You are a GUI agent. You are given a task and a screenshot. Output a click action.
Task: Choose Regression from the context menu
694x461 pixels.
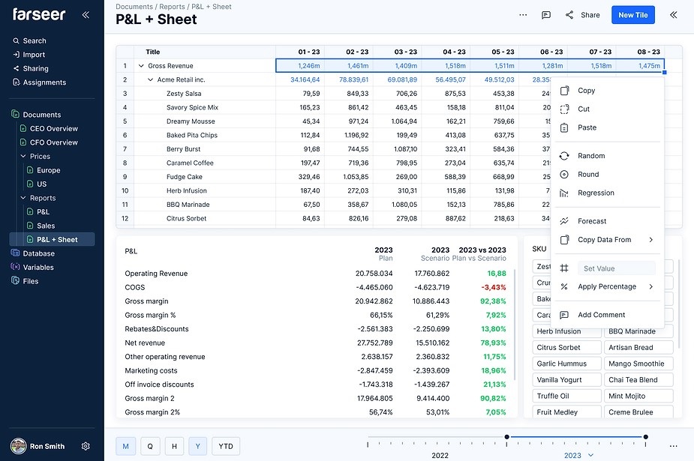pyautogui.click(x=607, y=193)
